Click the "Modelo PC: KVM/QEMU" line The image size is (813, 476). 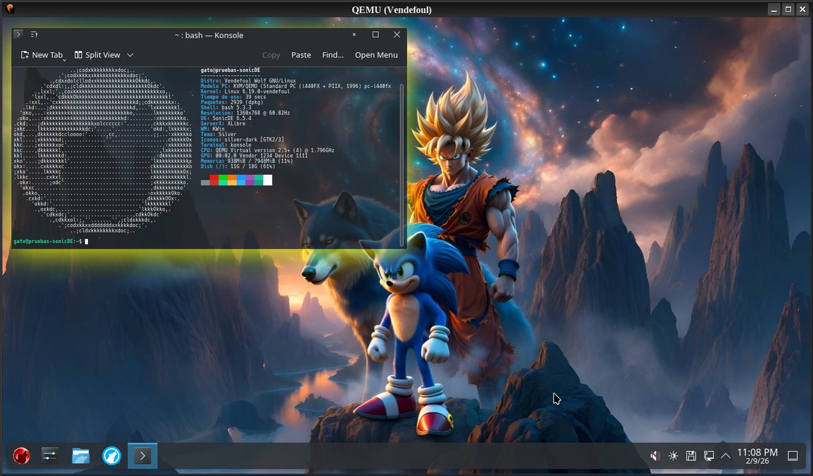(x=296, y=86)
